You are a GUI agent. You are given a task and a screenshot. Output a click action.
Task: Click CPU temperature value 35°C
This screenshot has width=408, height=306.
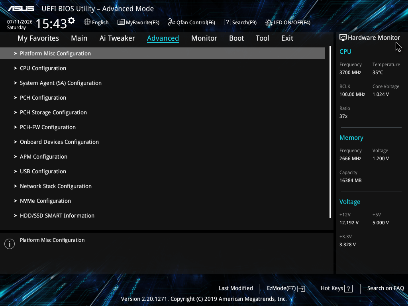[378, 73]
